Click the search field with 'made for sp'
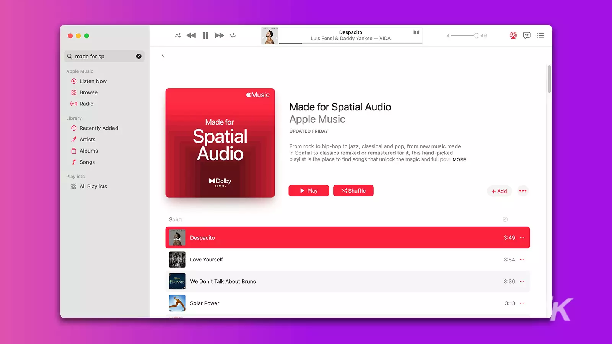The height and width of the screenshot is (344, 612). click(x=104, y=56)
